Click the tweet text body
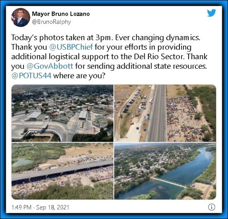This screenshot has height=219, width=228. (x=109, y=57)
